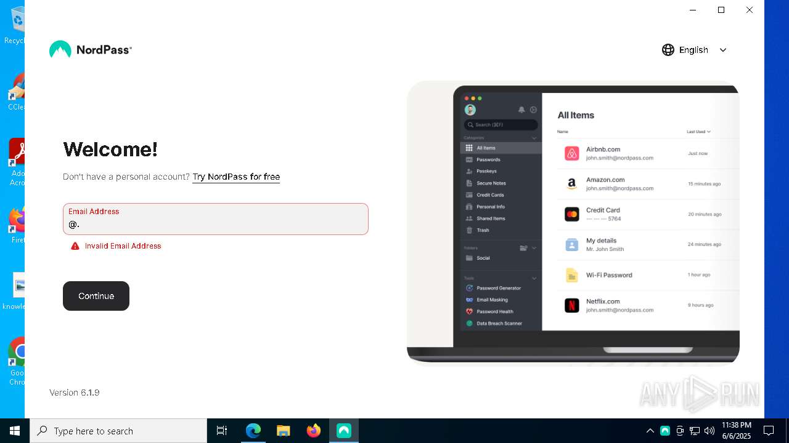Open the volume tray icon
This screenshot has height=443, width=789.
click(709, 431)
